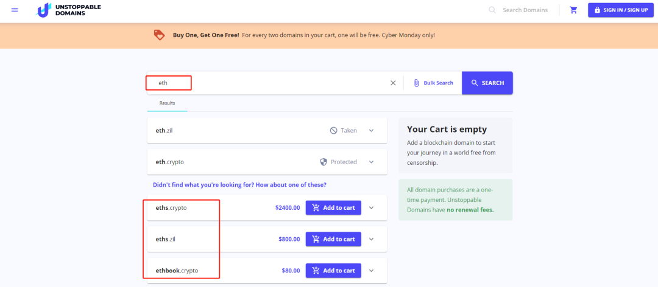The height and width of the screenshot is (287, 658).
Task: Click the orange promo tag icon
Action: pos(159,35)
